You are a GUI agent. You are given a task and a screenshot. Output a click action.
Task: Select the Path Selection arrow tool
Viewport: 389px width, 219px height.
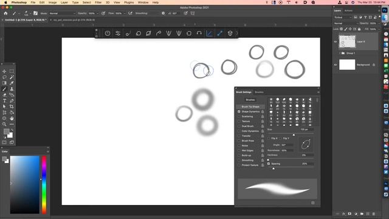(x=4, y=106)
